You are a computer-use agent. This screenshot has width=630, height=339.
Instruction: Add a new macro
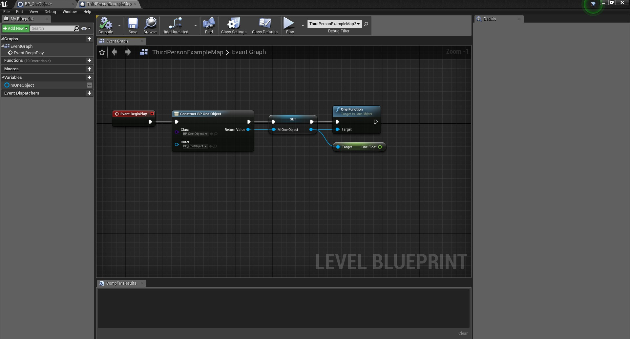[x=89, y=69]
